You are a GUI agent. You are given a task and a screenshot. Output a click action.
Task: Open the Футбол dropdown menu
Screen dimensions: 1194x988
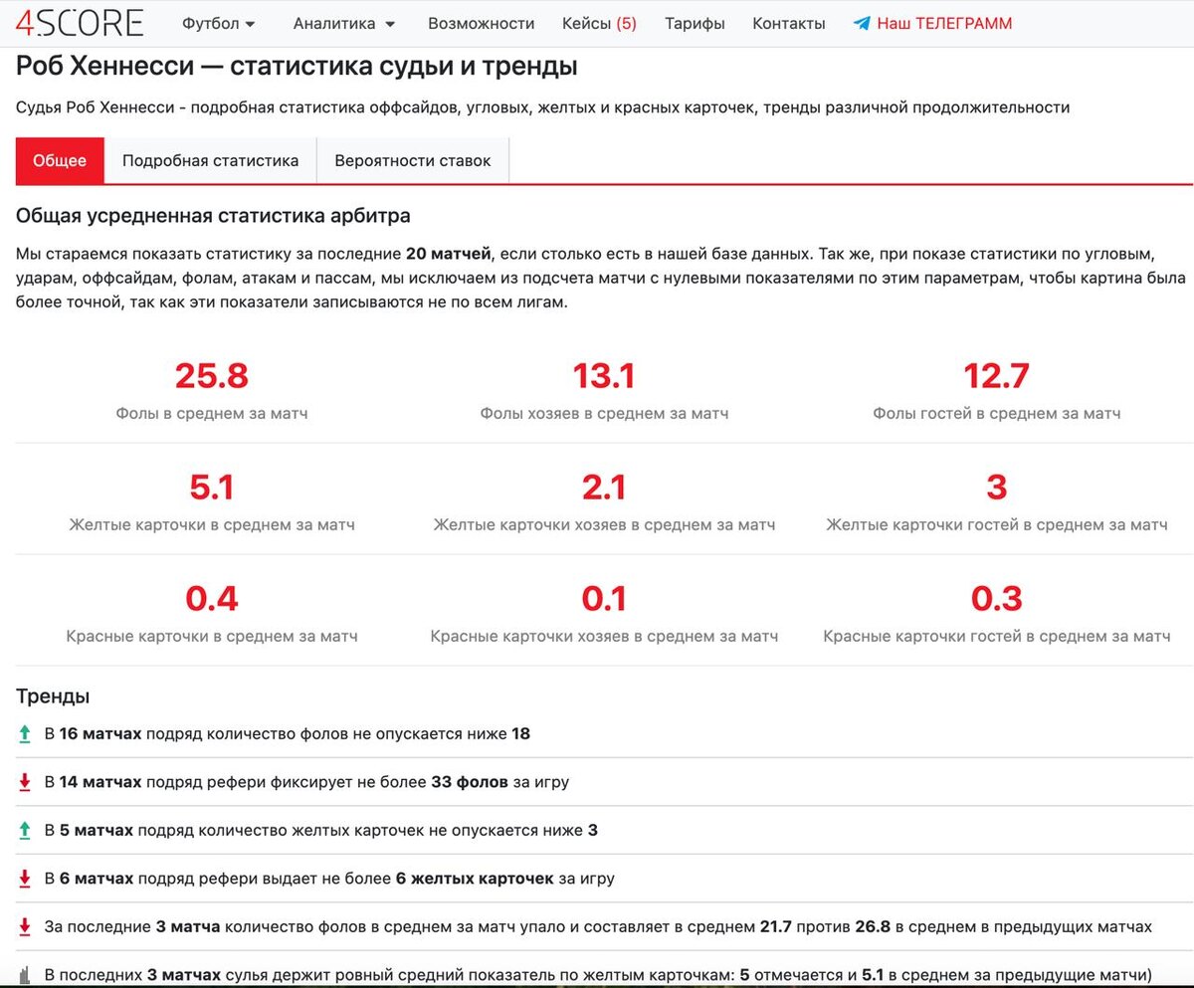[219, 24]
